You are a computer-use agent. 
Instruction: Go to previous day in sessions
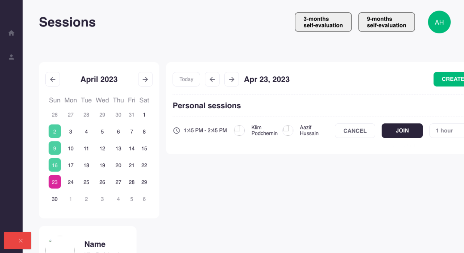tap(212, 79)
